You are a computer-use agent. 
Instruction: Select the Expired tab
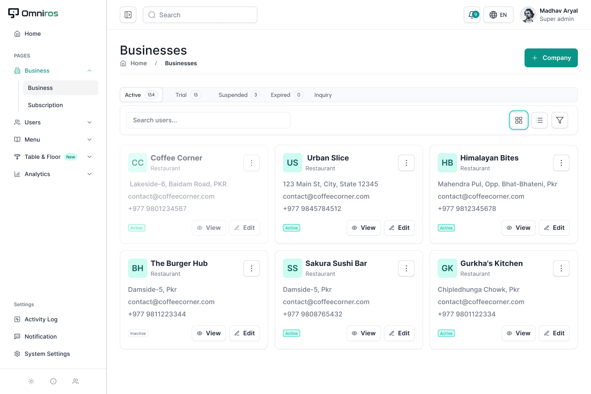click(x=287, y=95)
